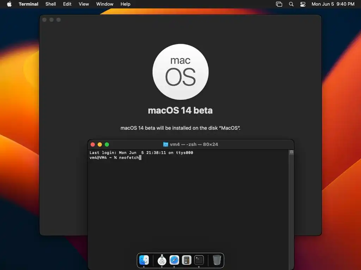Click the split pane icon in Terminal scrollbar
The image size is (361, 270).
(292, 152)
